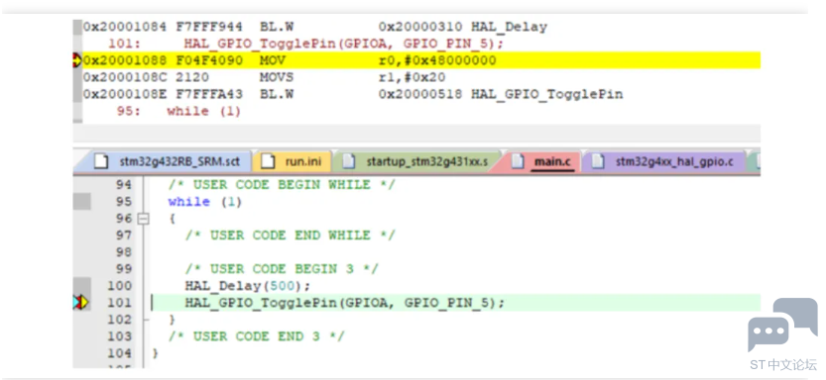Click line number 94 in the gutter

(124, 185)
